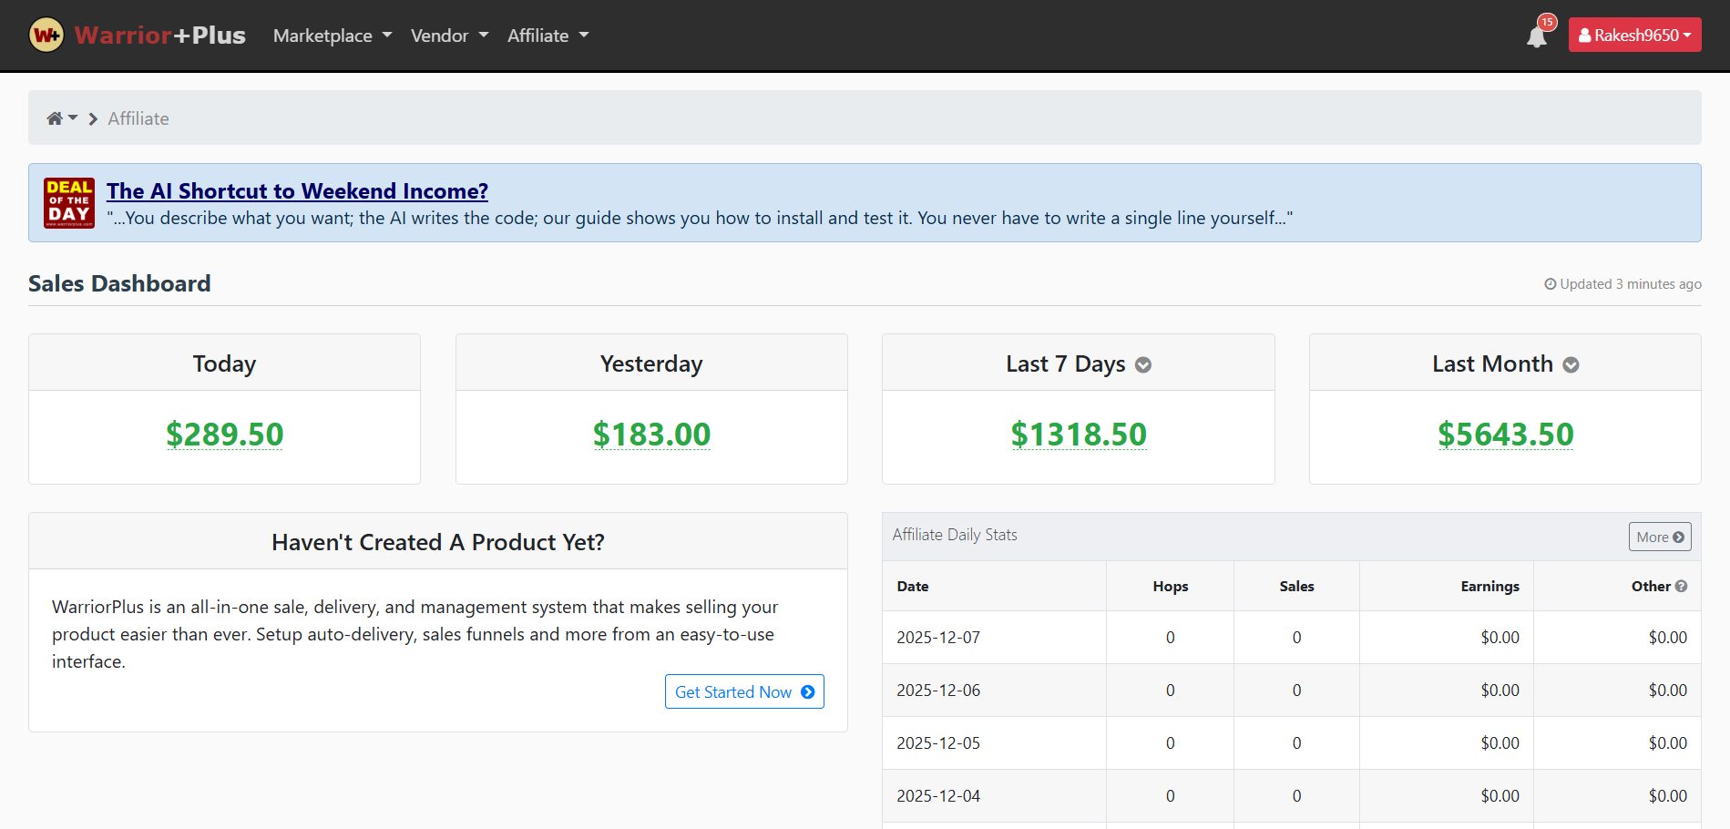Expand the Last 7 Days period chevron
1730x829 pixels.
tap(1142, 365)
